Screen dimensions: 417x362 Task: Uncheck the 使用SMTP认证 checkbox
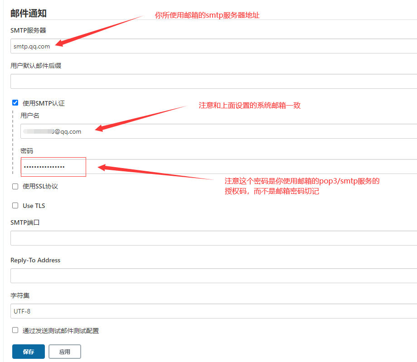pos(15,103)
